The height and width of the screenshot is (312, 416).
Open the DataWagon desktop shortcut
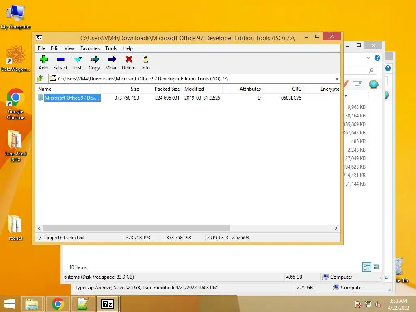click(15, 58)
